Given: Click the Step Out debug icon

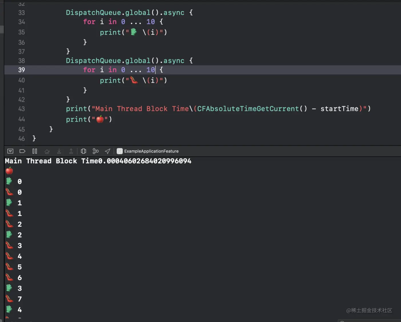Looking at the screenshot, I should point(71,151).
